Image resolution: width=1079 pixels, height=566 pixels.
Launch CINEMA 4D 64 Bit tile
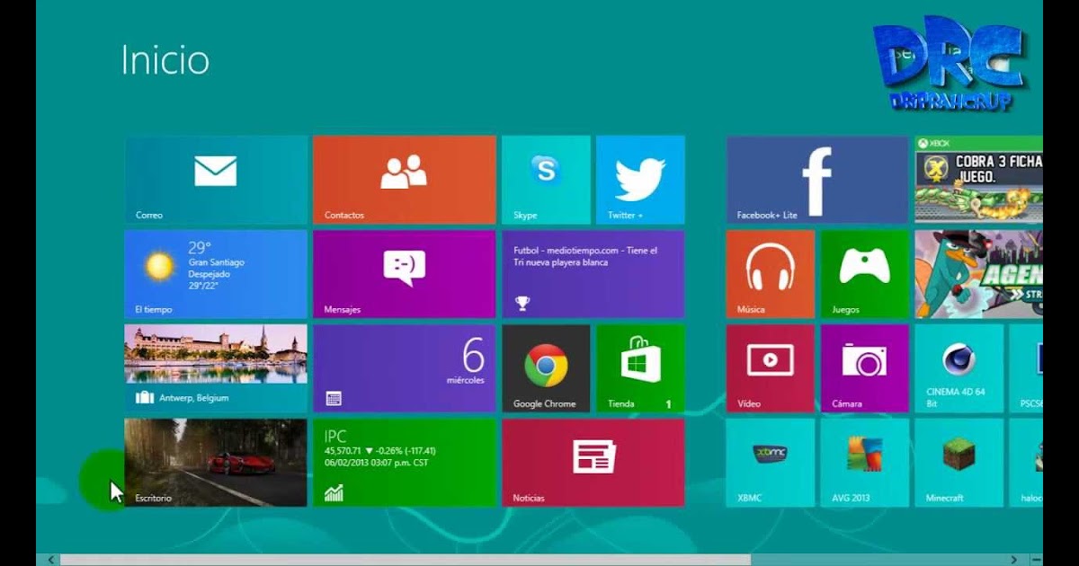coord(959,368)
